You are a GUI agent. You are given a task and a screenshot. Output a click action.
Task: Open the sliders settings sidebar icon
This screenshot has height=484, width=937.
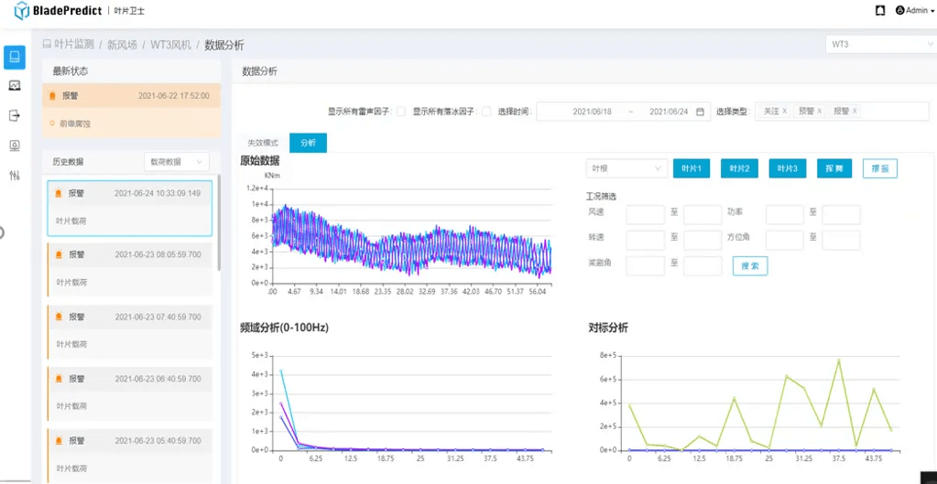pyautogui.click(x=15, y=176)
